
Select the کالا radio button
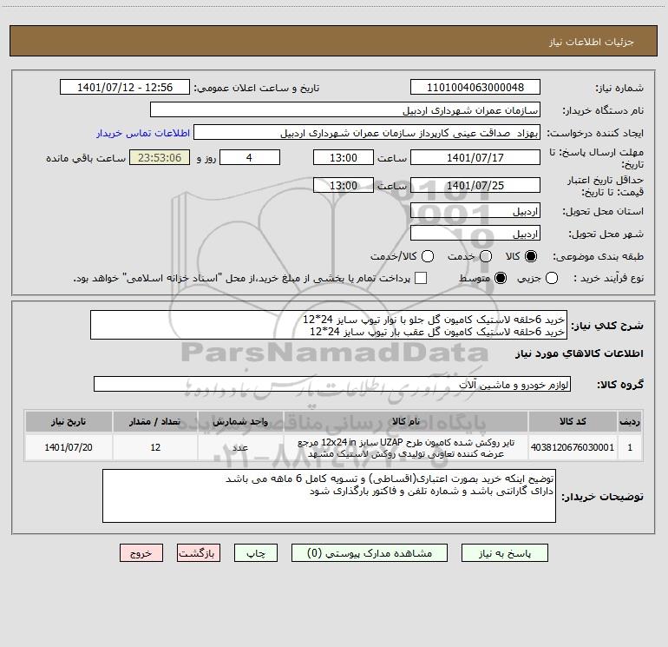(x=531, y=256)
